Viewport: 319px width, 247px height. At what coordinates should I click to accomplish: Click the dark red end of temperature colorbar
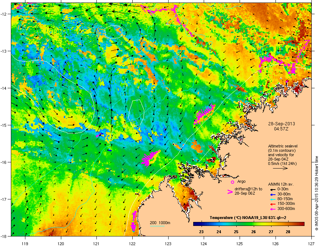click(x=302, y=224)
